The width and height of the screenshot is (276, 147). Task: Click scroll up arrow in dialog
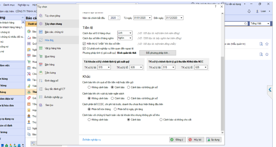pyautogui.click(x=222, y=13)
